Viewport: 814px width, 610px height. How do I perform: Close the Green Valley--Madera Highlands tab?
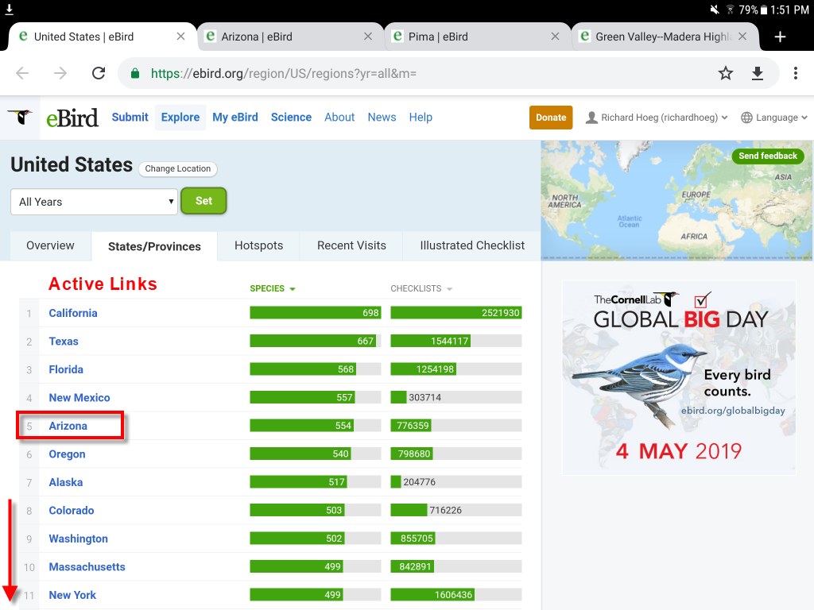point(742,37)
